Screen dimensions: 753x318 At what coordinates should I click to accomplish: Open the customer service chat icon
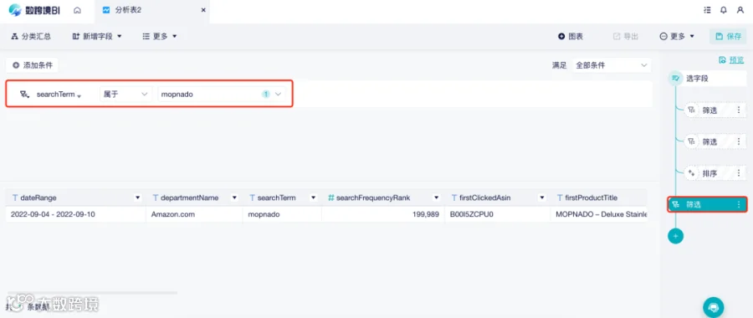pyautogui.click(x=713, y=307)
